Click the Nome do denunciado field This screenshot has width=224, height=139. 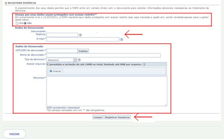(x=103, y=55)
